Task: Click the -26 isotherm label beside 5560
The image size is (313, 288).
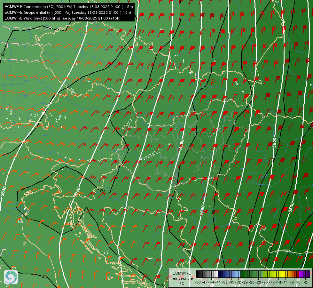Action: point(213,212)
